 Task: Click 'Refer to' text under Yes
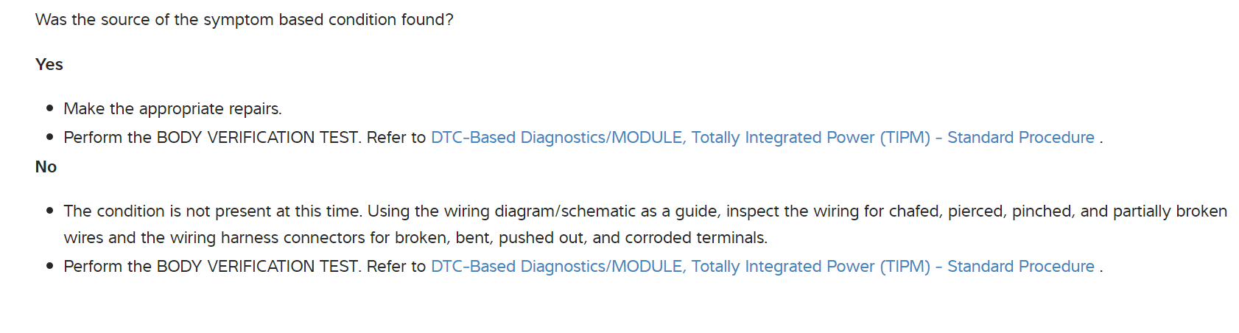coord(396,138)
